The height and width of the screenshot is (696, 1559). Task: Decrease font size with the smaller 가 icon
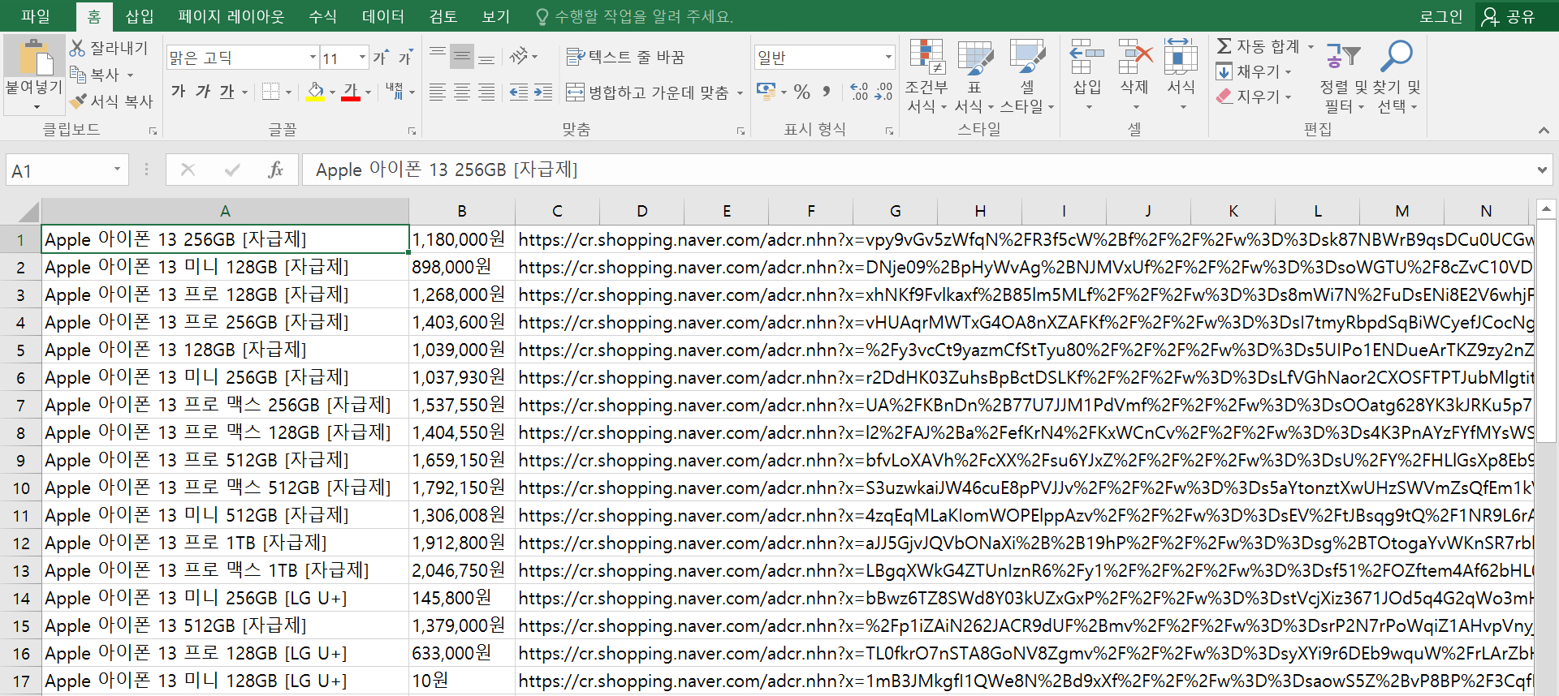[404, 58]
